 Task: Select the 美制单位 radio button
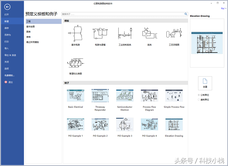[x=199, y=100]
